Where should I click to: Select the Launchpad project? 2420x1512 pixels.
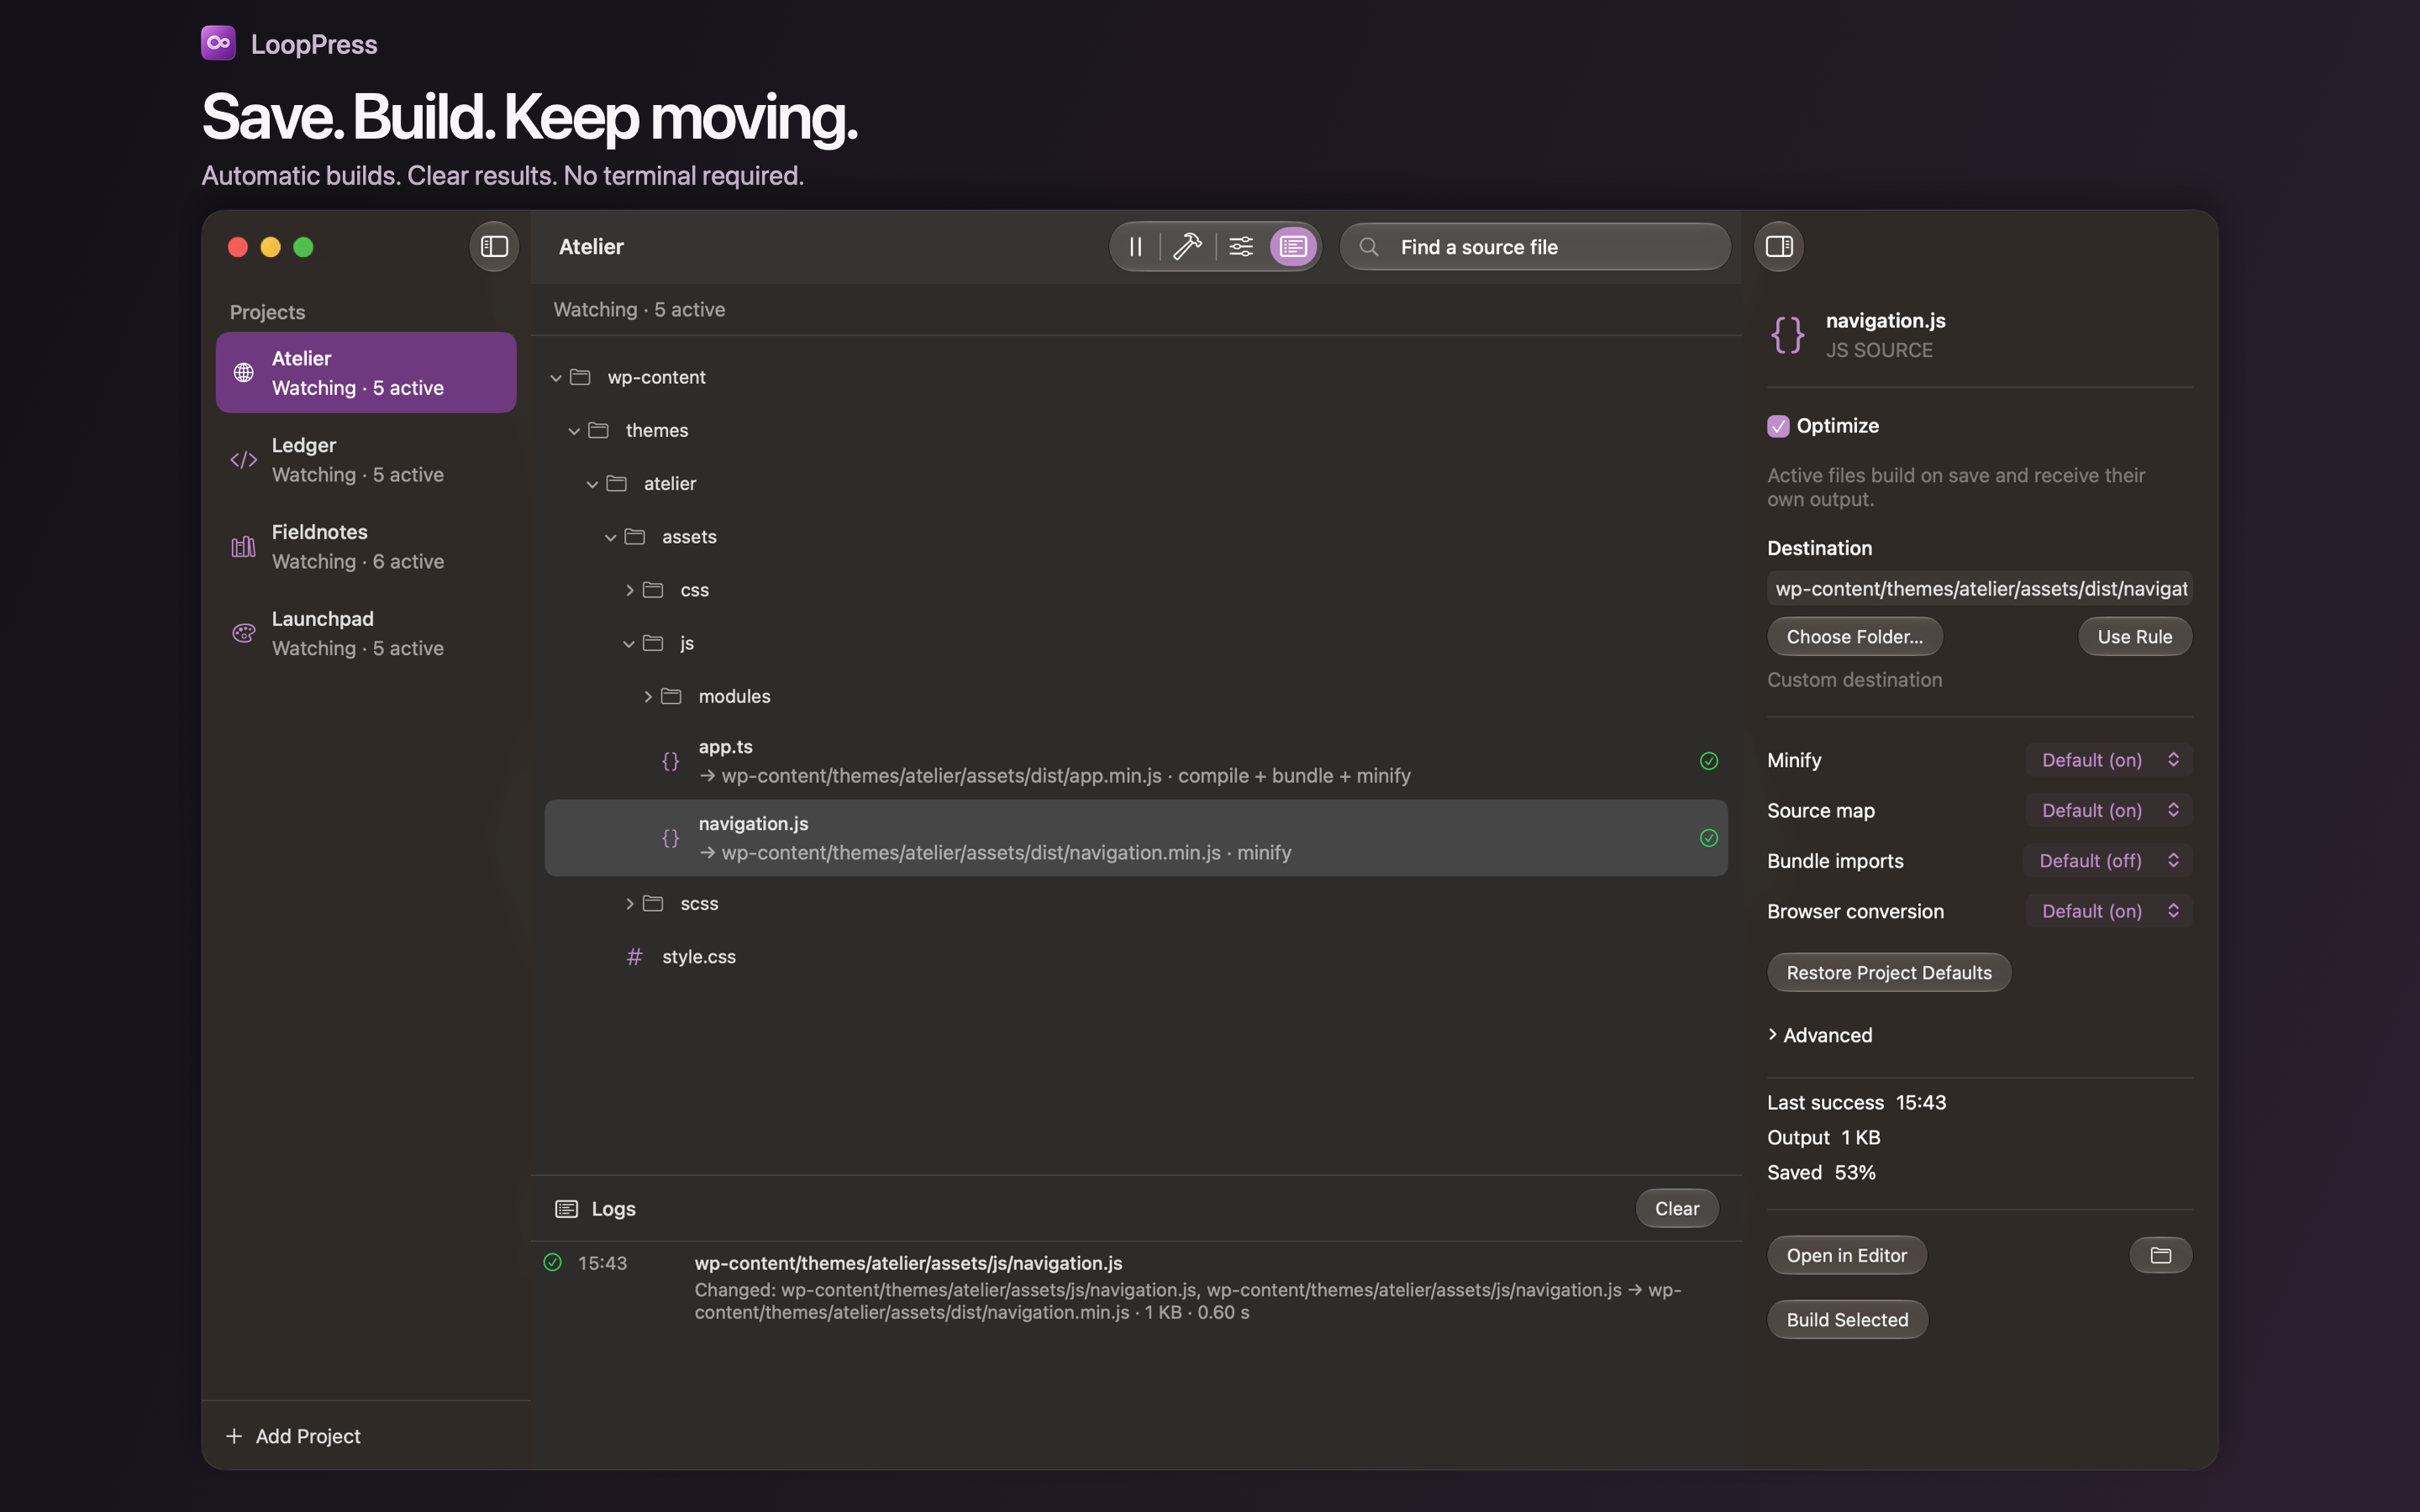click(366, 634)
